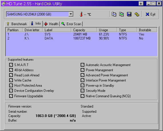Save screenshot floppy disk icon
Screen dimensions: 163x131
(x=129, y=14)
